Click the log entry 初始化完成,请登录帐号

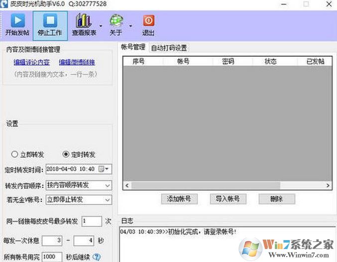point(178,232)
